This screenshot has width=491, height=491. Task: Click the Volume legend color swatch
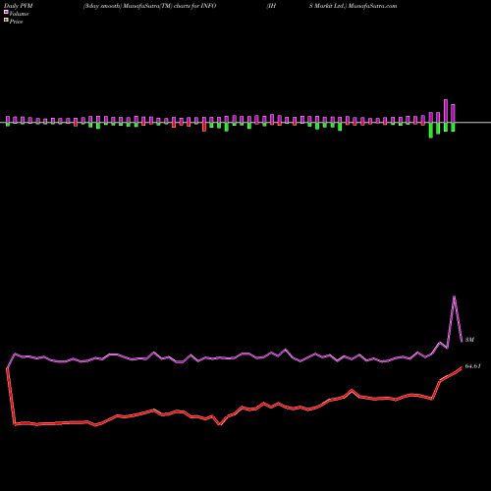click(x=6, y=12)
